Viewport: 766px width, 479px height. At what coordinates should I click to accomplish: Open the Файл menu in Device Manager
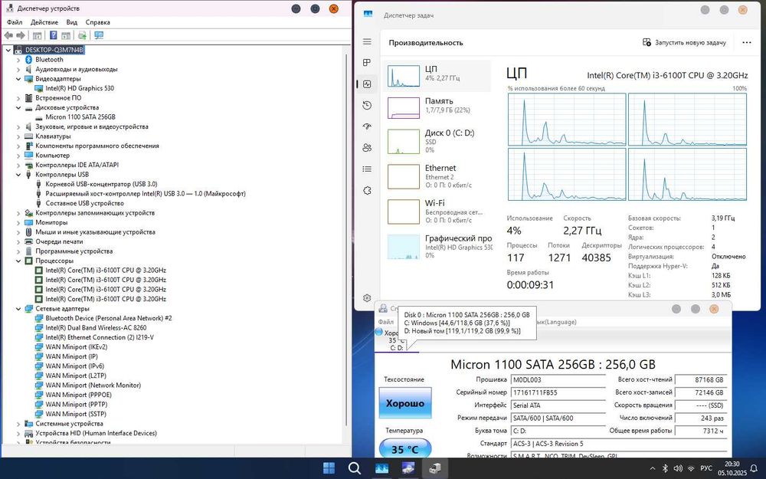coord(15,22)
